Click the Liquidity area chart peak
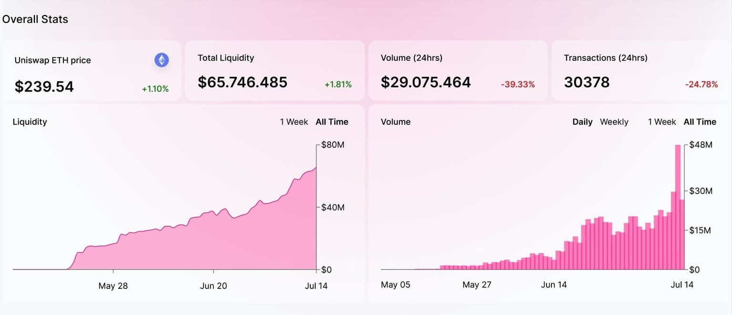 coord(315,168)
